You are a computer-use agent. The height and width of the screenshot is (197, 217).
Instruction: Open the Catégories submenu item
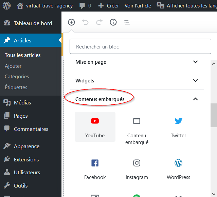tap(17, 77)
